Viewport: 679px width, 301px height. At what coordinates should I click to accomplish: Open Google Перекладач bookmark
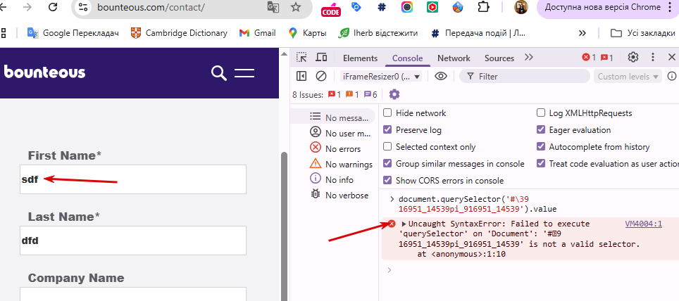pyautogui.click(x=73, y=33)
